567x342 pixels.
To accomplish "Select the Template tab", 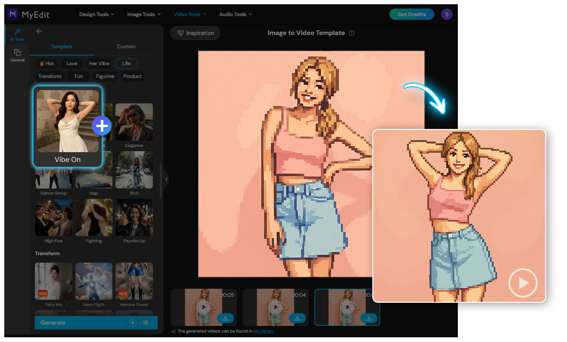I will coord(61,46).
